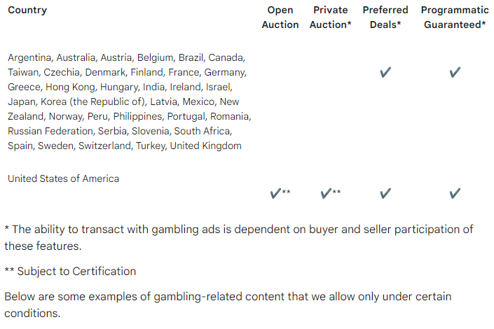Viewport: 494px width, 329px height.
Task: Click the Preferred Deals* column header
Action: (x=385, y=17)
